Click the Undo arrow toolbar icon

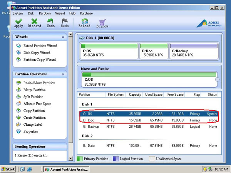click(50, 21)
